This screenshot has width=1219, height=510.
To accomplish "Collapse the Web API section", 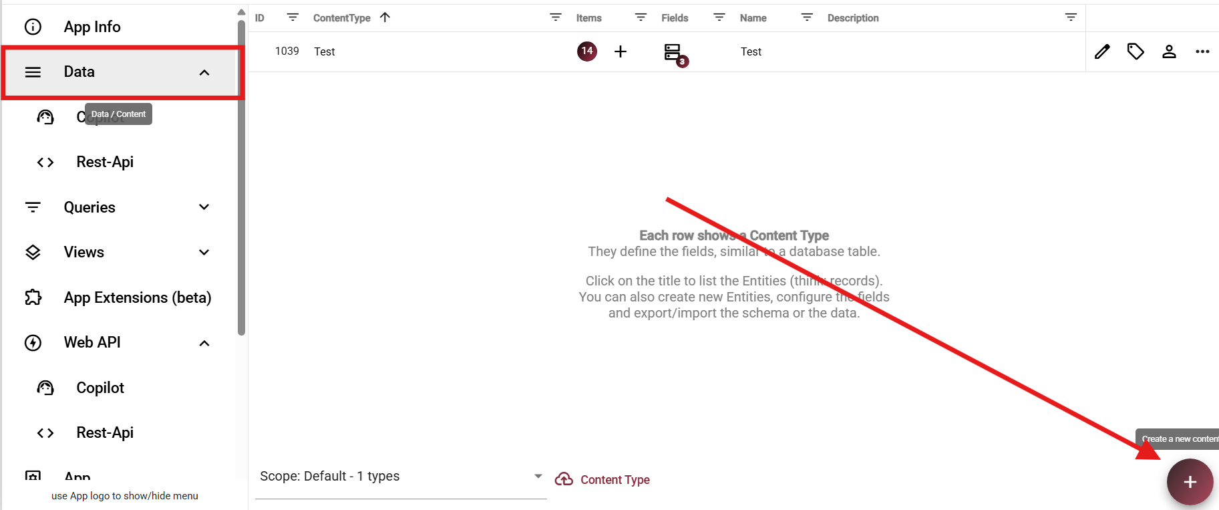I will 204,343.
